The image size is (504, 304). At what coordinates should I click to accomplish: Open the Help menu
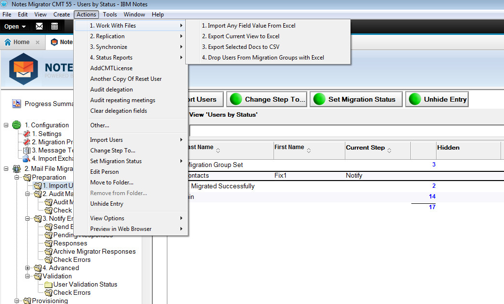(158, 15)
